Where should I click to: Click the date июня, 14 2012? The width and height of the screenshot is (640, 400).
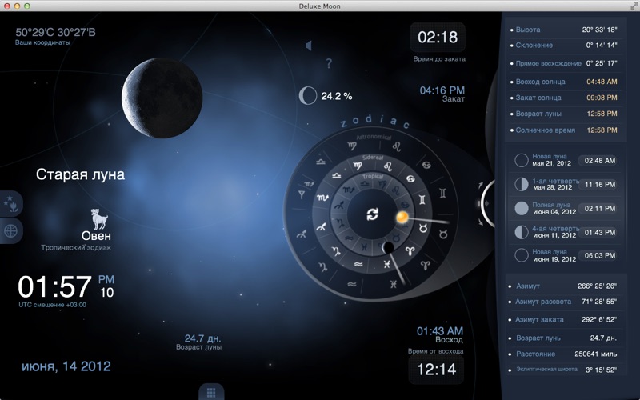click(66, 366)
